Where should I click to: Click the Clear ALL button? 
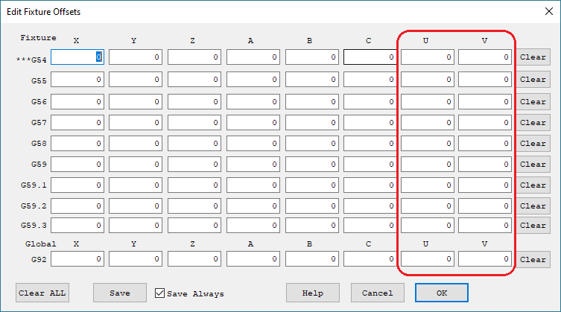[42, 293]
